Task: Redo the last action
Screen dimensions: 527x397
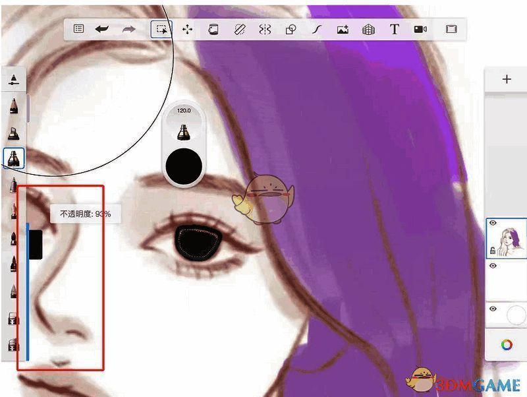Action: click(130, 30)
